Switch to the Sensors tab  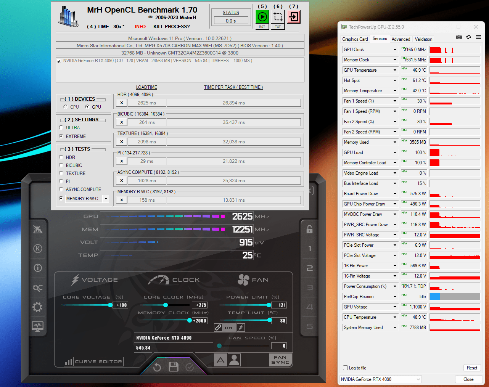click(x=380, y=39)
